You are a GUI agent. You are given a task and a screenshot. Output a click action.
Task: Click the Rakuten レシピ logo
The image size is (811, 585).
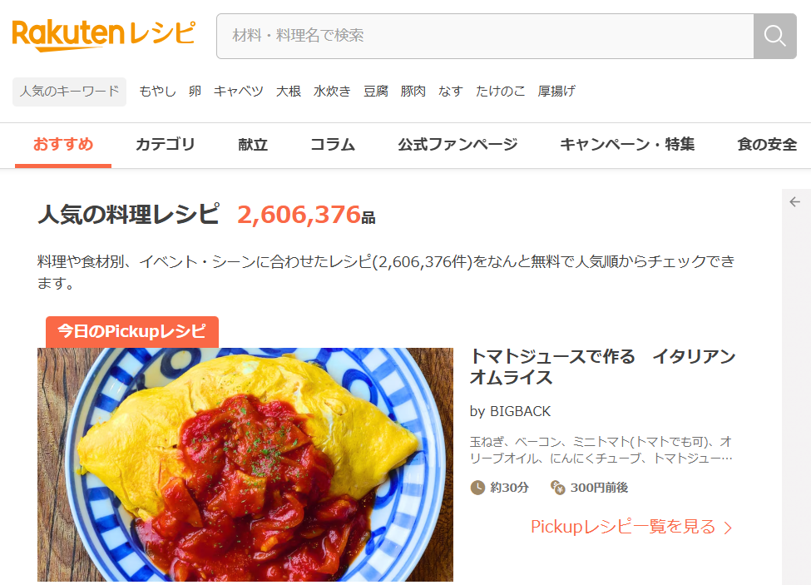(104, 36)
